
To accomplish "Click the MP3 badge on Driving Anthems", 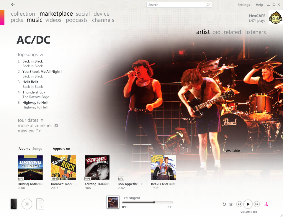I will [21, 179].
